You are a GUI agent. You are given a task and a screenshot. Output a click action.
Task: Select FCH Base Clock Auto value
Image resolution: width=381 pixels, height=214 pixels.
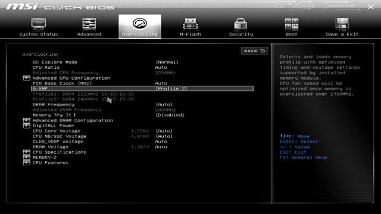click(161, 83)
